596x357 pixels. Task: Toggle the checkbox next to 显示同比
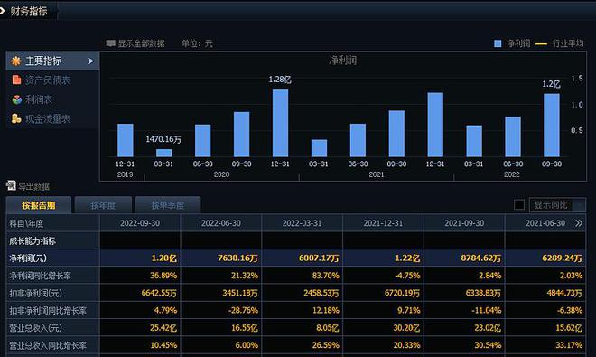coord(519,205)
